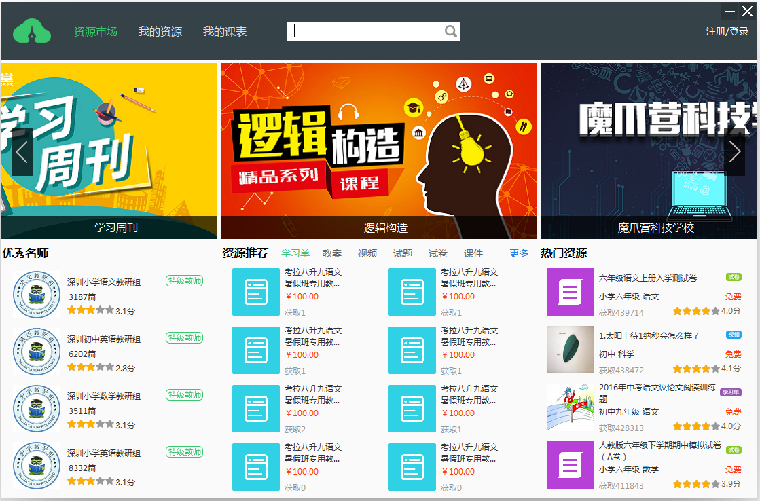Filter recommended resources by 视频
The height and width of the screenshot is (501, 760).
pyautogui.click(x=367, y=253)
